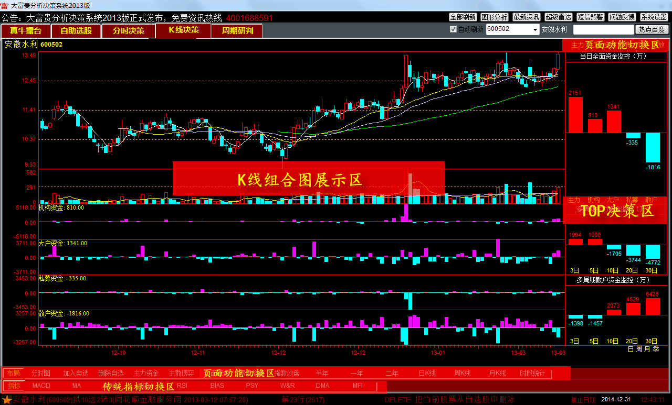Click the 大户资金: 1341.00 label
Image resolution: width=672 pixels, height=405 pixels.
point(63,243)
